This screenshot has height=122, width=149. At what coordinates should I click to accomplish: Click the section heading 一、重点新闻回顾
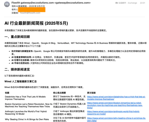(x=17, y=37)
